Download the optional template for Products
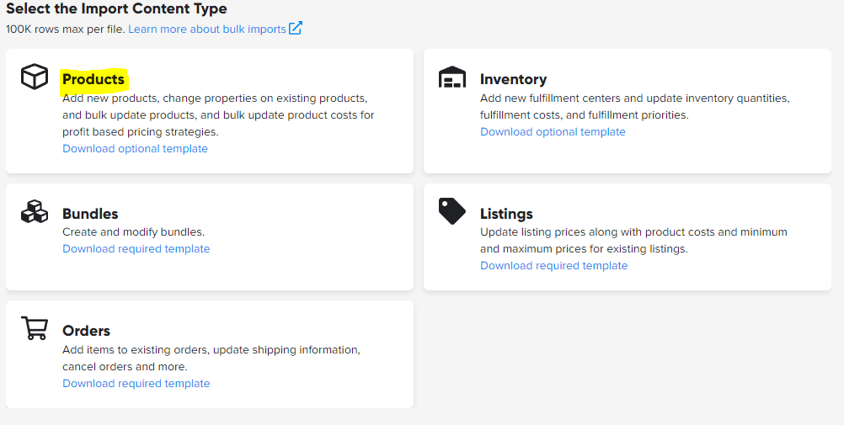Viewport: 844px width, 425px height. [135, 149]
